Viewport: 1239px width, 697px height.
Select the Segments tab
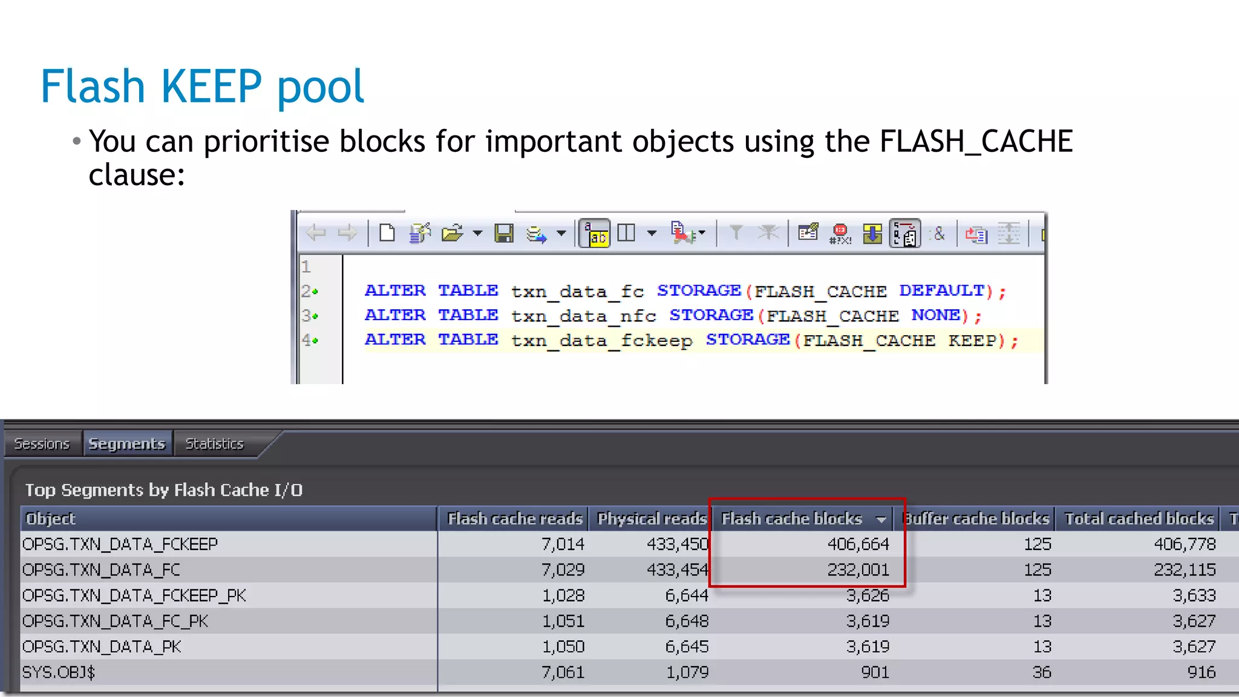(x=127, y=444)
